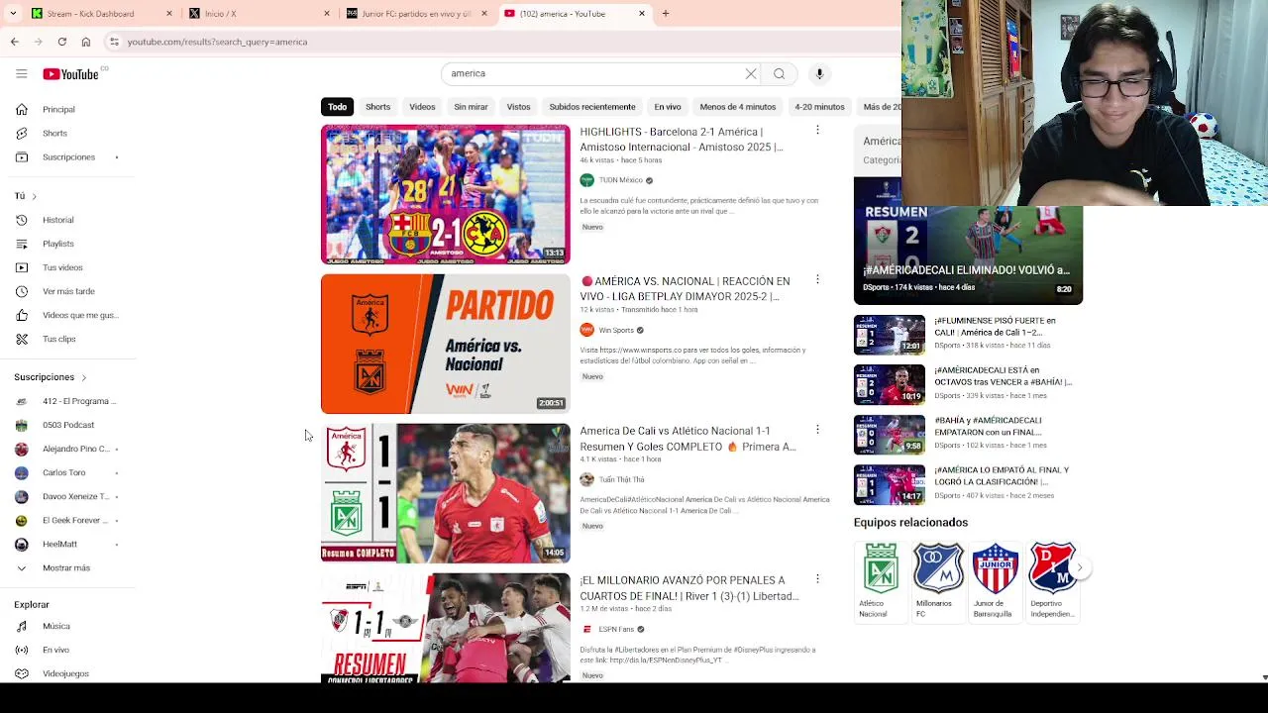Screen dimensions: 1268x713
Task: Open options menu for America De Cali 1-1 resumen
Action: tap(817, 429)
